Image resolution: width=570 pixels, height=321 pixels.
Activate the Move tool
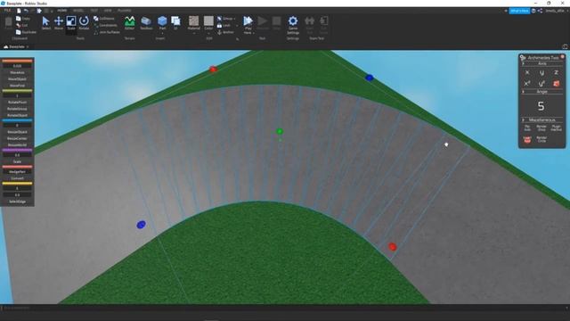pos(59,23)
